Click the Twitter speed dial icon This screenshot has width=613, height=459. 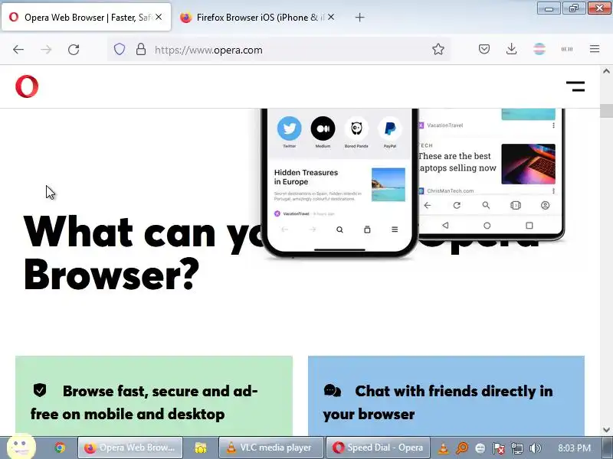point(290,128)
